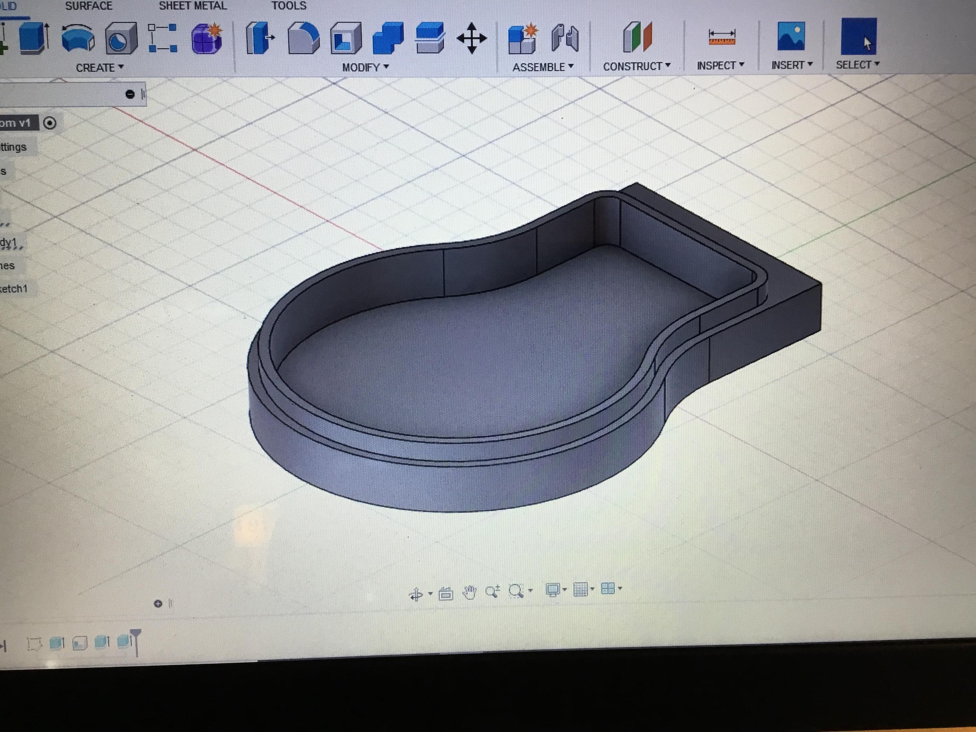Screen dimensions: 976x732
Task: Click the Orbit navigation icon
Action: pos(416,595)
